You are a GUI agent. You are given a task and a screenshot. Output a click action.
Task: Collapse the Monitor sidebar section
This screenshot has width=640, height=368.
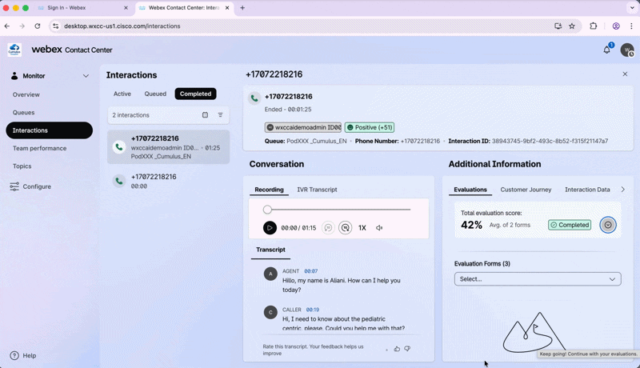86,76
